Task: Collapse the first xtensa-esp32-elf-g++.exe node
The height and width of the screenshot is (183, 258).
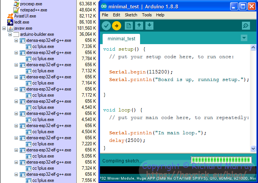Action: point(16,40)
